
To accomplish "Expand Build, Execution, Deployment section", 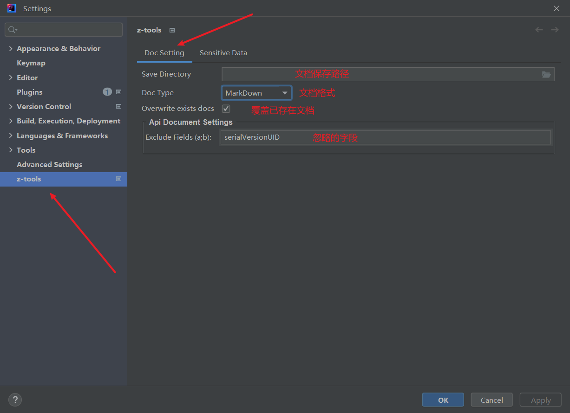I will tap(11, 121).
